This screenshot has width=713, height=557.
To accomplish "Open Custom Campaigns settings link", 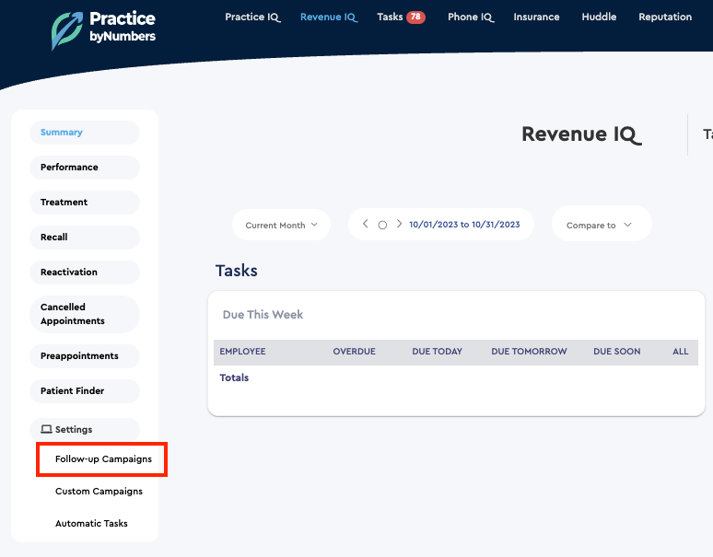I will tap(99, 492).
